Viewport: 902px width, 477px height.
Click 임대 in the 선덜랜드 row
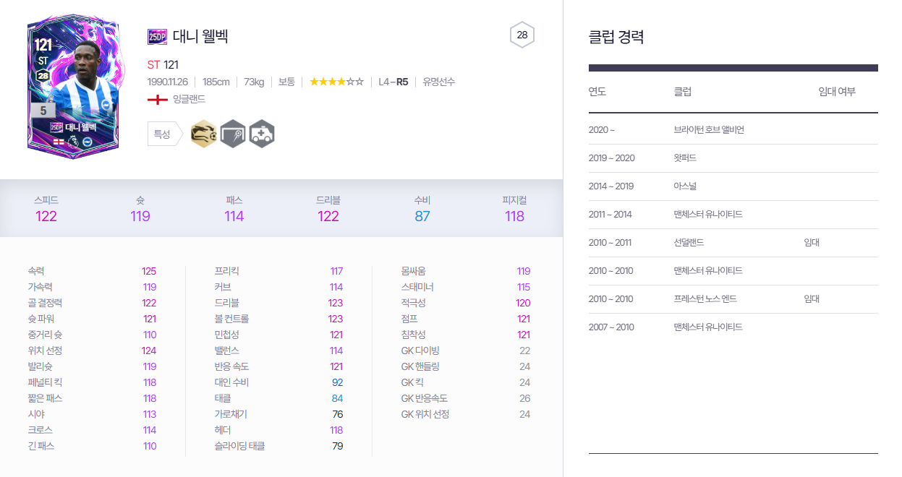(x=812, y=243)
